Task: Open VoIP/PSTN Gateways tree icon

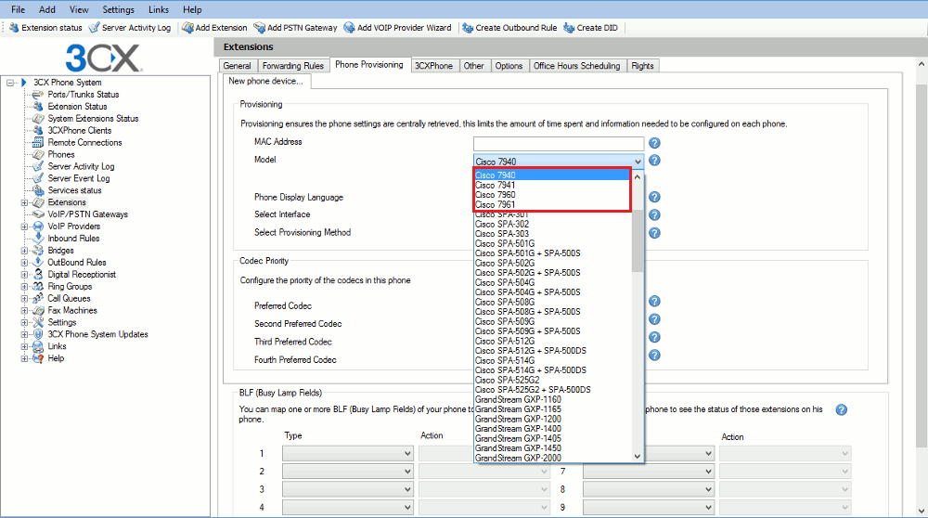Action: pos(38,214)
